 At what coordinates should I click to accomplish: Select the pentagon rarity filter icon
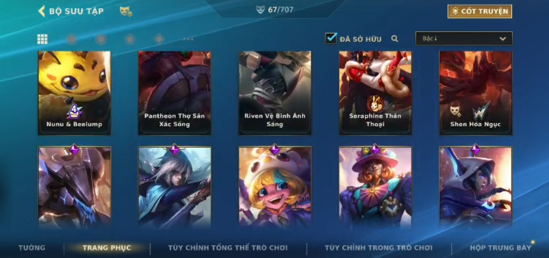[x=130, y=39]
